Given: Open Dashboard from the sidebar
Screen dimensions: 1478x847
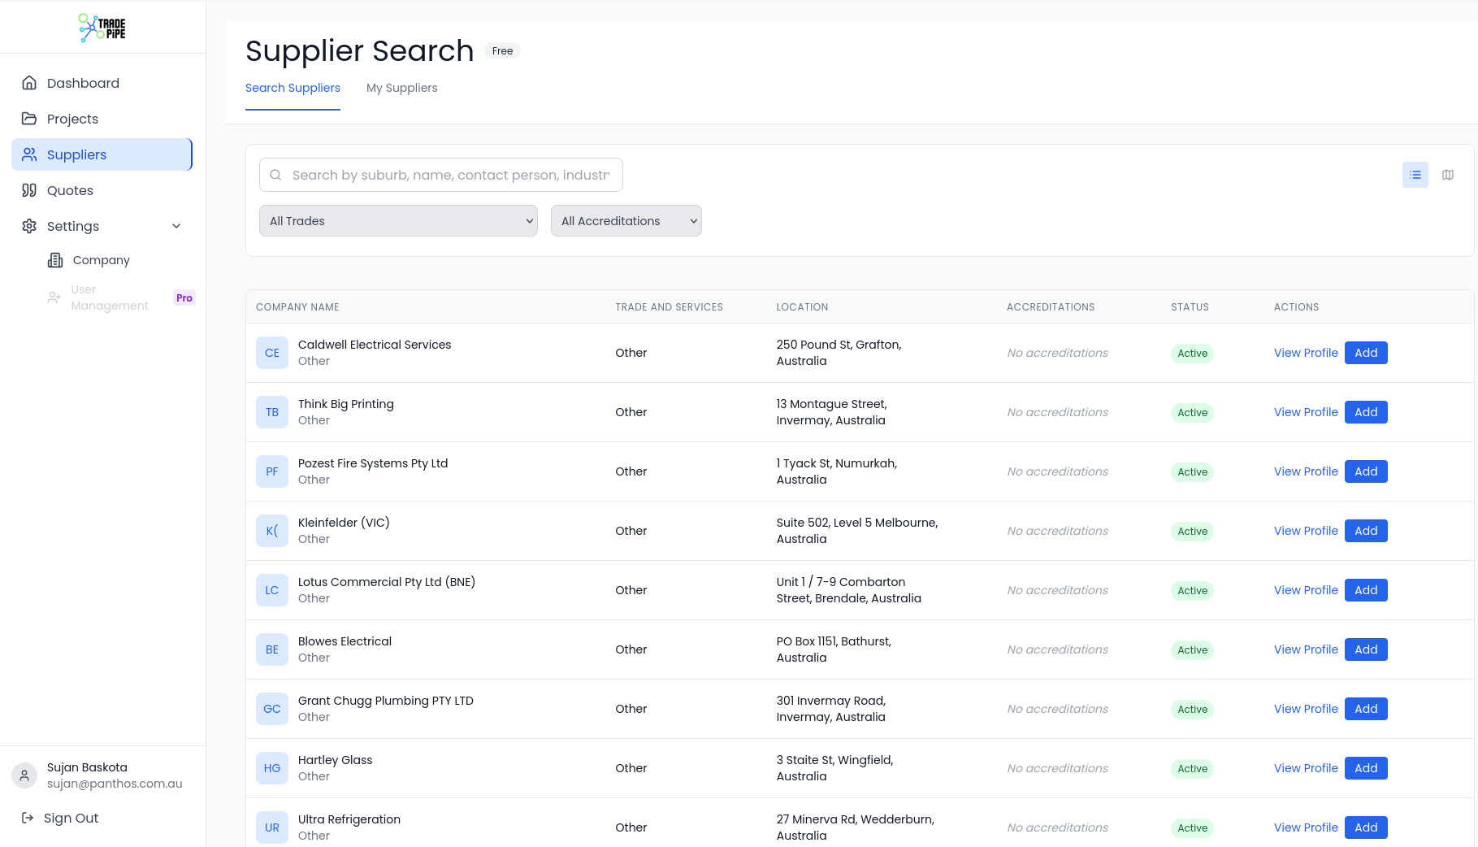Looking at the screenshot, I should point(83,83).
